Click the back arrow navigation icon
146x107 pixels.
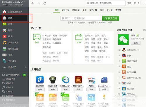pos(33,3)
